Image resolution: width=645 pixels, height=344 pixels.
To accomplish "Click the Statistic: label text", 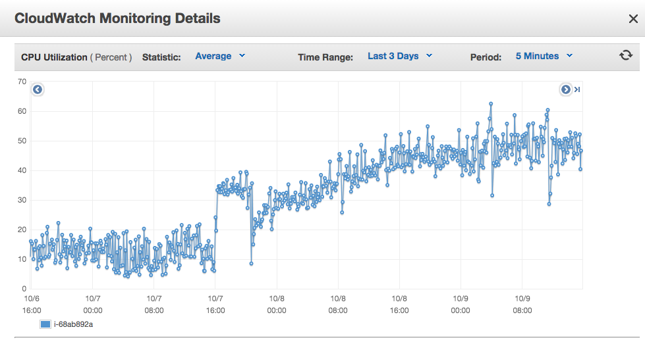I will (x=161, y=57).
